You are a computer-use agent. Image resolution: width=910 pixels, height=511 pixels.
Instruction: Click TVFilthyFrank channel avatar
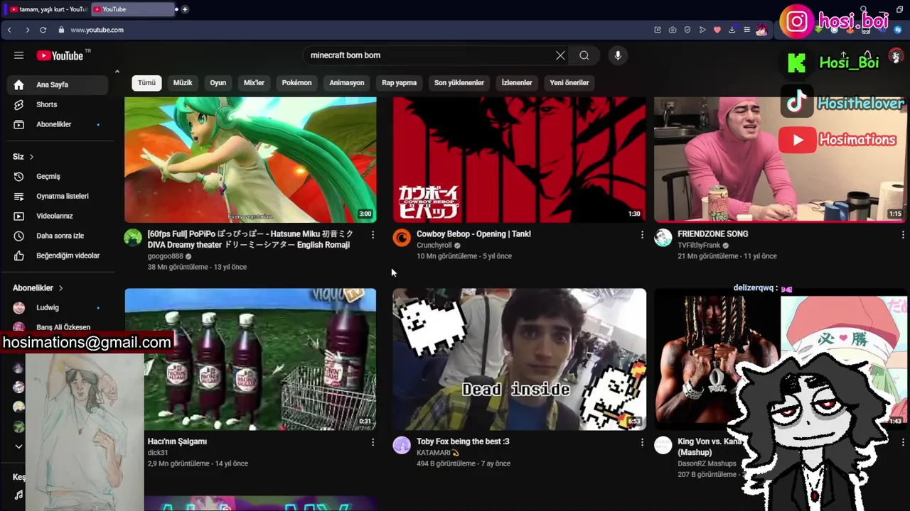click(663, 238)
